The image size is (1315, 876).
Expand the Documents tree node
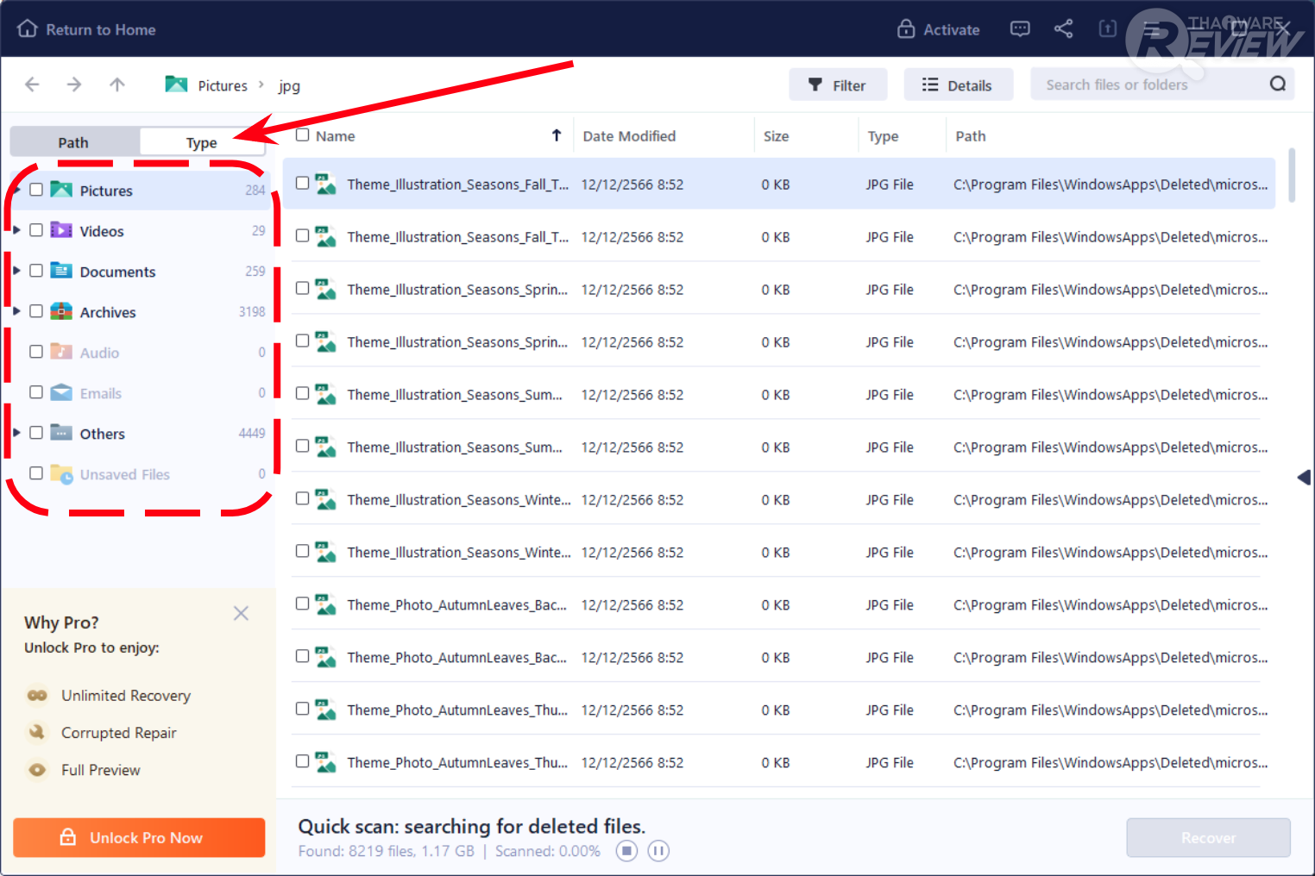tap(16, 271)
